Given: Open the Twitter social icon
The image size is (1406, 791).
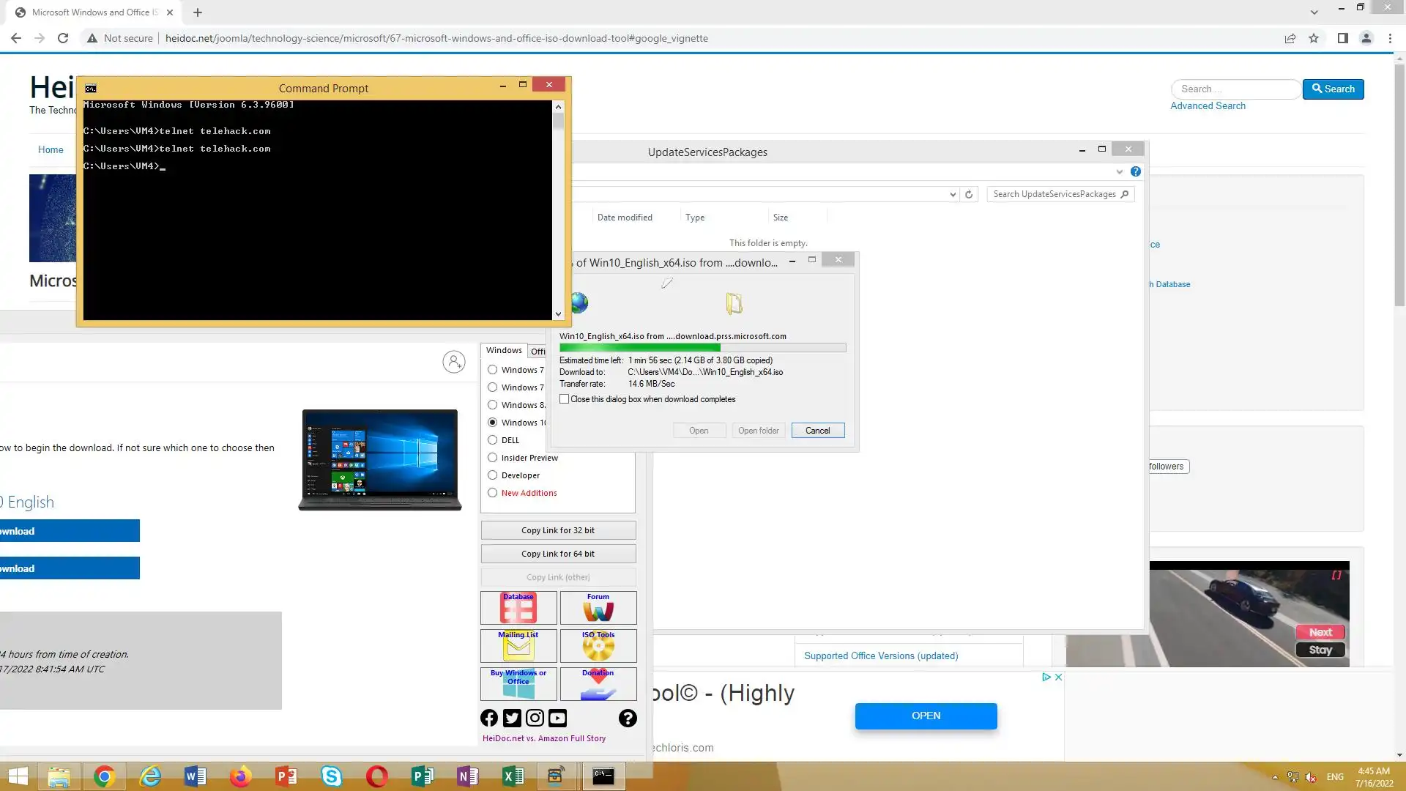Looking at the screenshot, I should click(512, 718).
